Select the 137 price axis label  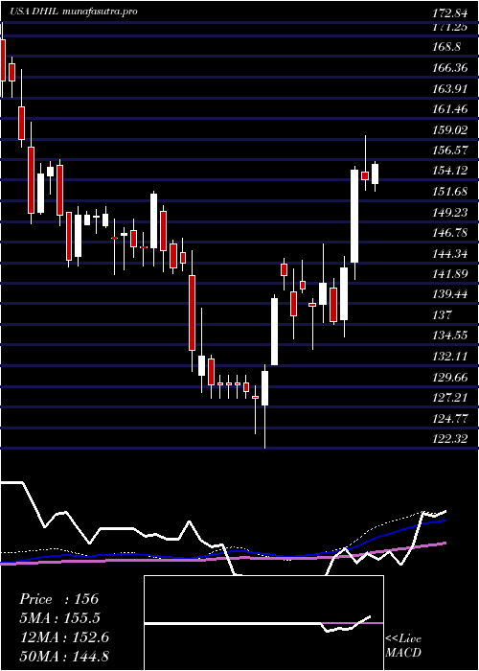coord(442,315)
